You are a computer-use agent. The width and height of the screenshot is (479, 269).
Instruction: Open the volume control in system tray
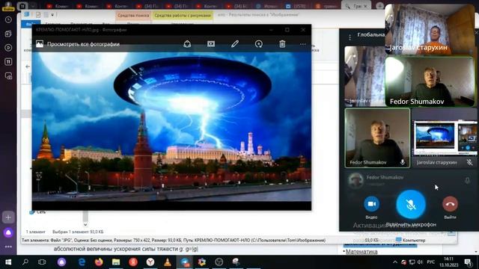coord(420,262)
